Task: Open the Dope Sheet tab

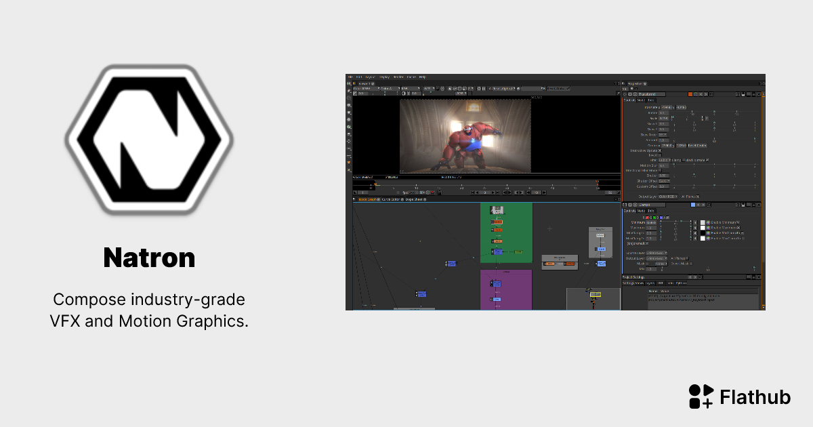Action: coord(413,199)
